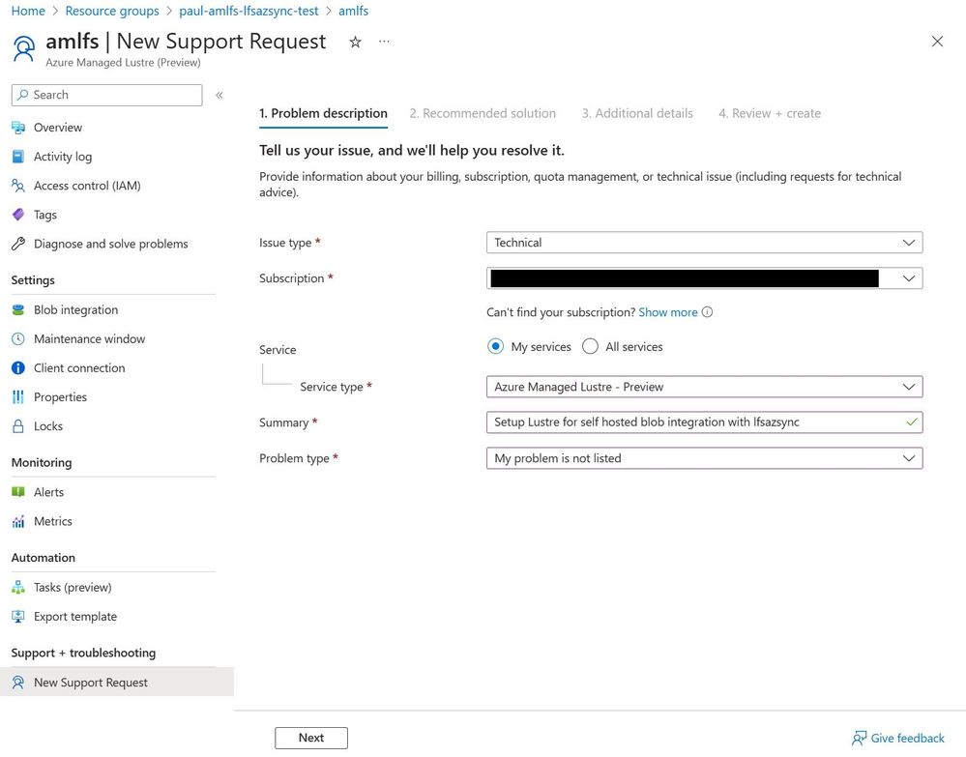Click the Summary text field

[704, 422]
